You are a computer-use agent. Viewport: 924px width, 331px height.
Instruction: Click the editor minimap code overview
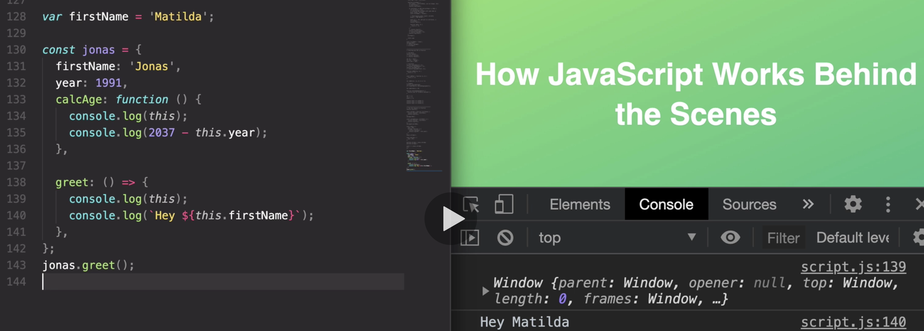(424, 86)
